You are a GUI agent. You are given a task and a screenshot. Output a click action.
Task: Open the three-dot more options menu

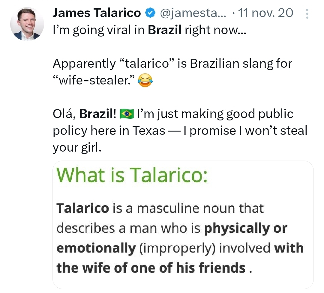click(x=307, y=14)
